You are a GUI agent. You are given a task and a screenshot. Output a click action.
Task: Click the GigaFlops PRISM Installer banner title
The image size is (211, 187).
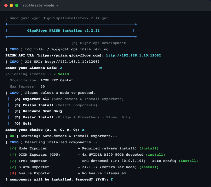pyautogui.click(x=63, y=31)
